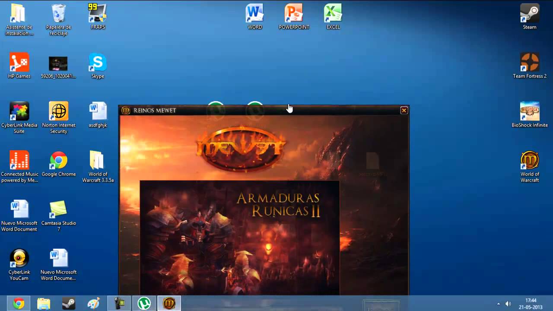Open the FRAPS desktop shortcut

98,17
